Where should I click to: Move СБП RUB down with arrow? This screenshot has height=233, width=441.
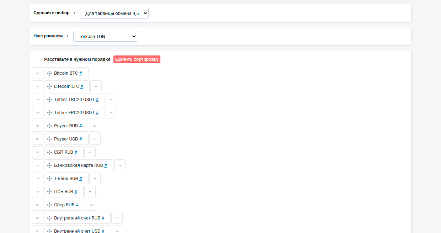pyautogui.click(x=38, y=152)
